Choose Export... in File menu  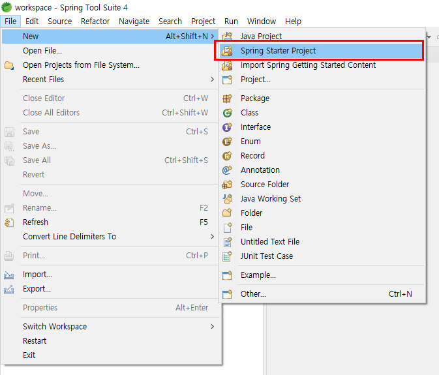pyautogui.click(x=110, y=289)
